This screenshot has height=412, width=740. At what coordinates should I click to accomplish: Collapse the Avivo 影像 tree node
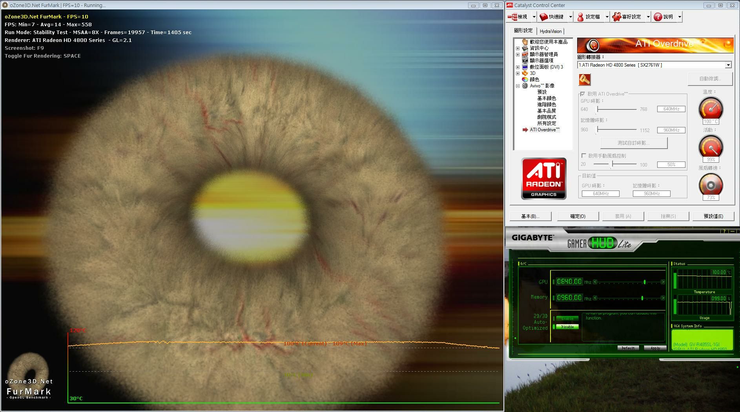[x=518, y=86]
